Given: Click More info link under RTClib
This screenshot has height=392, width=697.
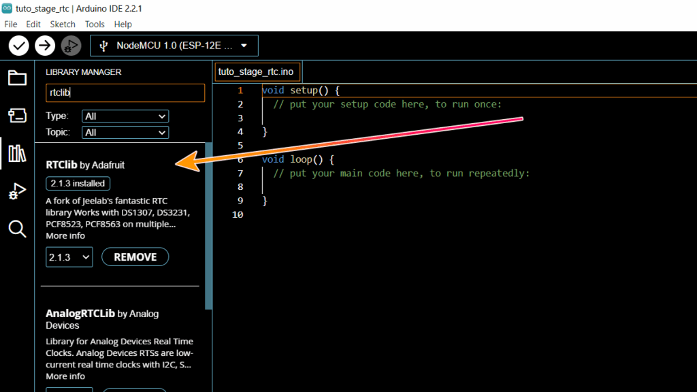Looking at the screenshot, I should 65,235.
